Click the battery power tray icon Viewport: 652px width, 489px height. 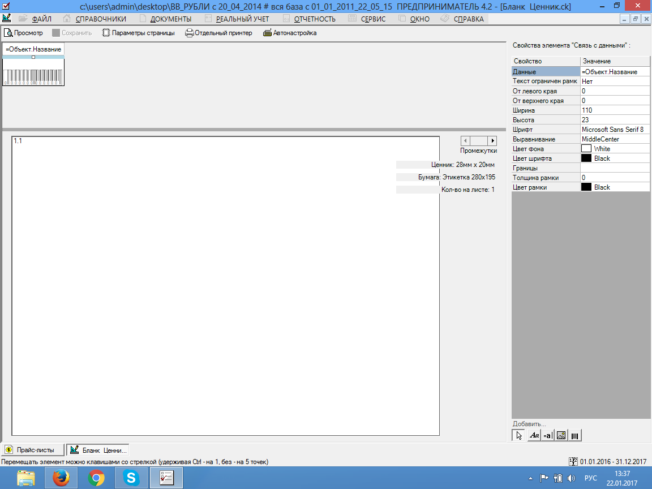point(558,478)
